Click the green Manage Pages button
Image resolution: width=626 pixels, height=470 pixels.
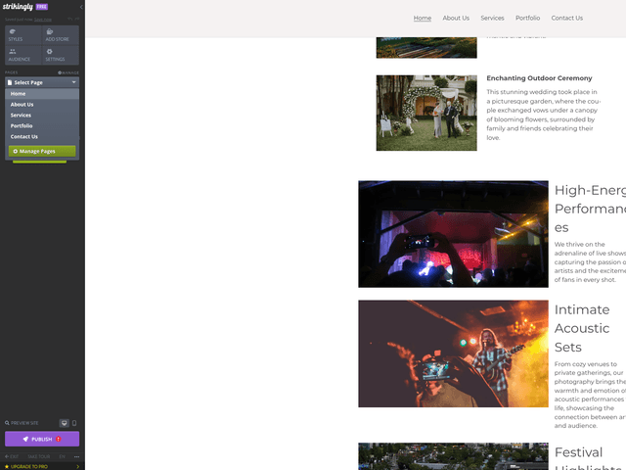point(42,152)
